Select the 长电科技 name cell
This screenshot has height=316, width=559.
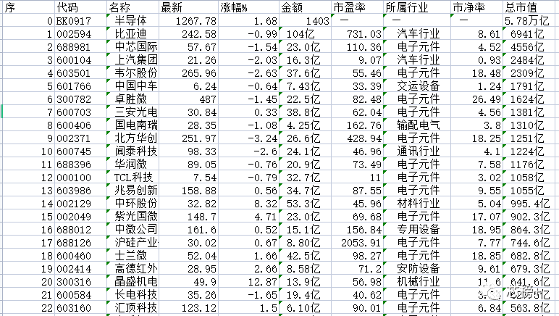point(133,295)
